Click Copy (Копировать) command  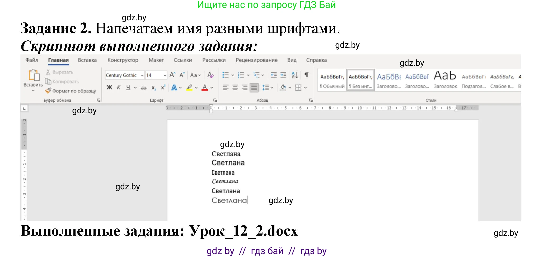point(62,82)
